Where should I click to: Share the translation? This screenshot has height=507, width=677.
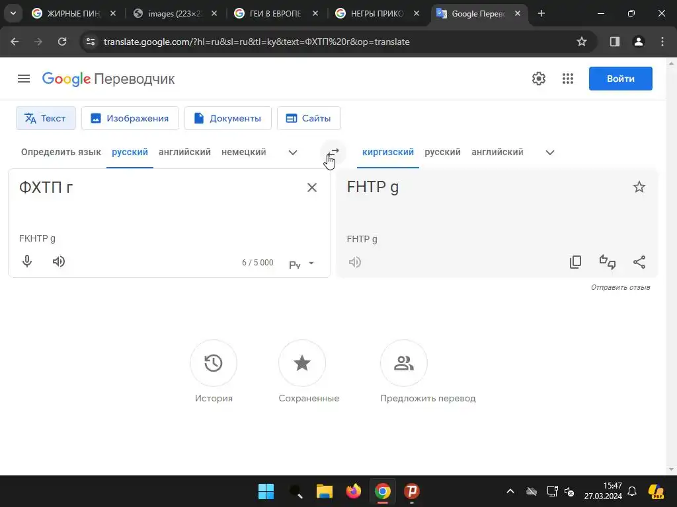tap(639, 262)
